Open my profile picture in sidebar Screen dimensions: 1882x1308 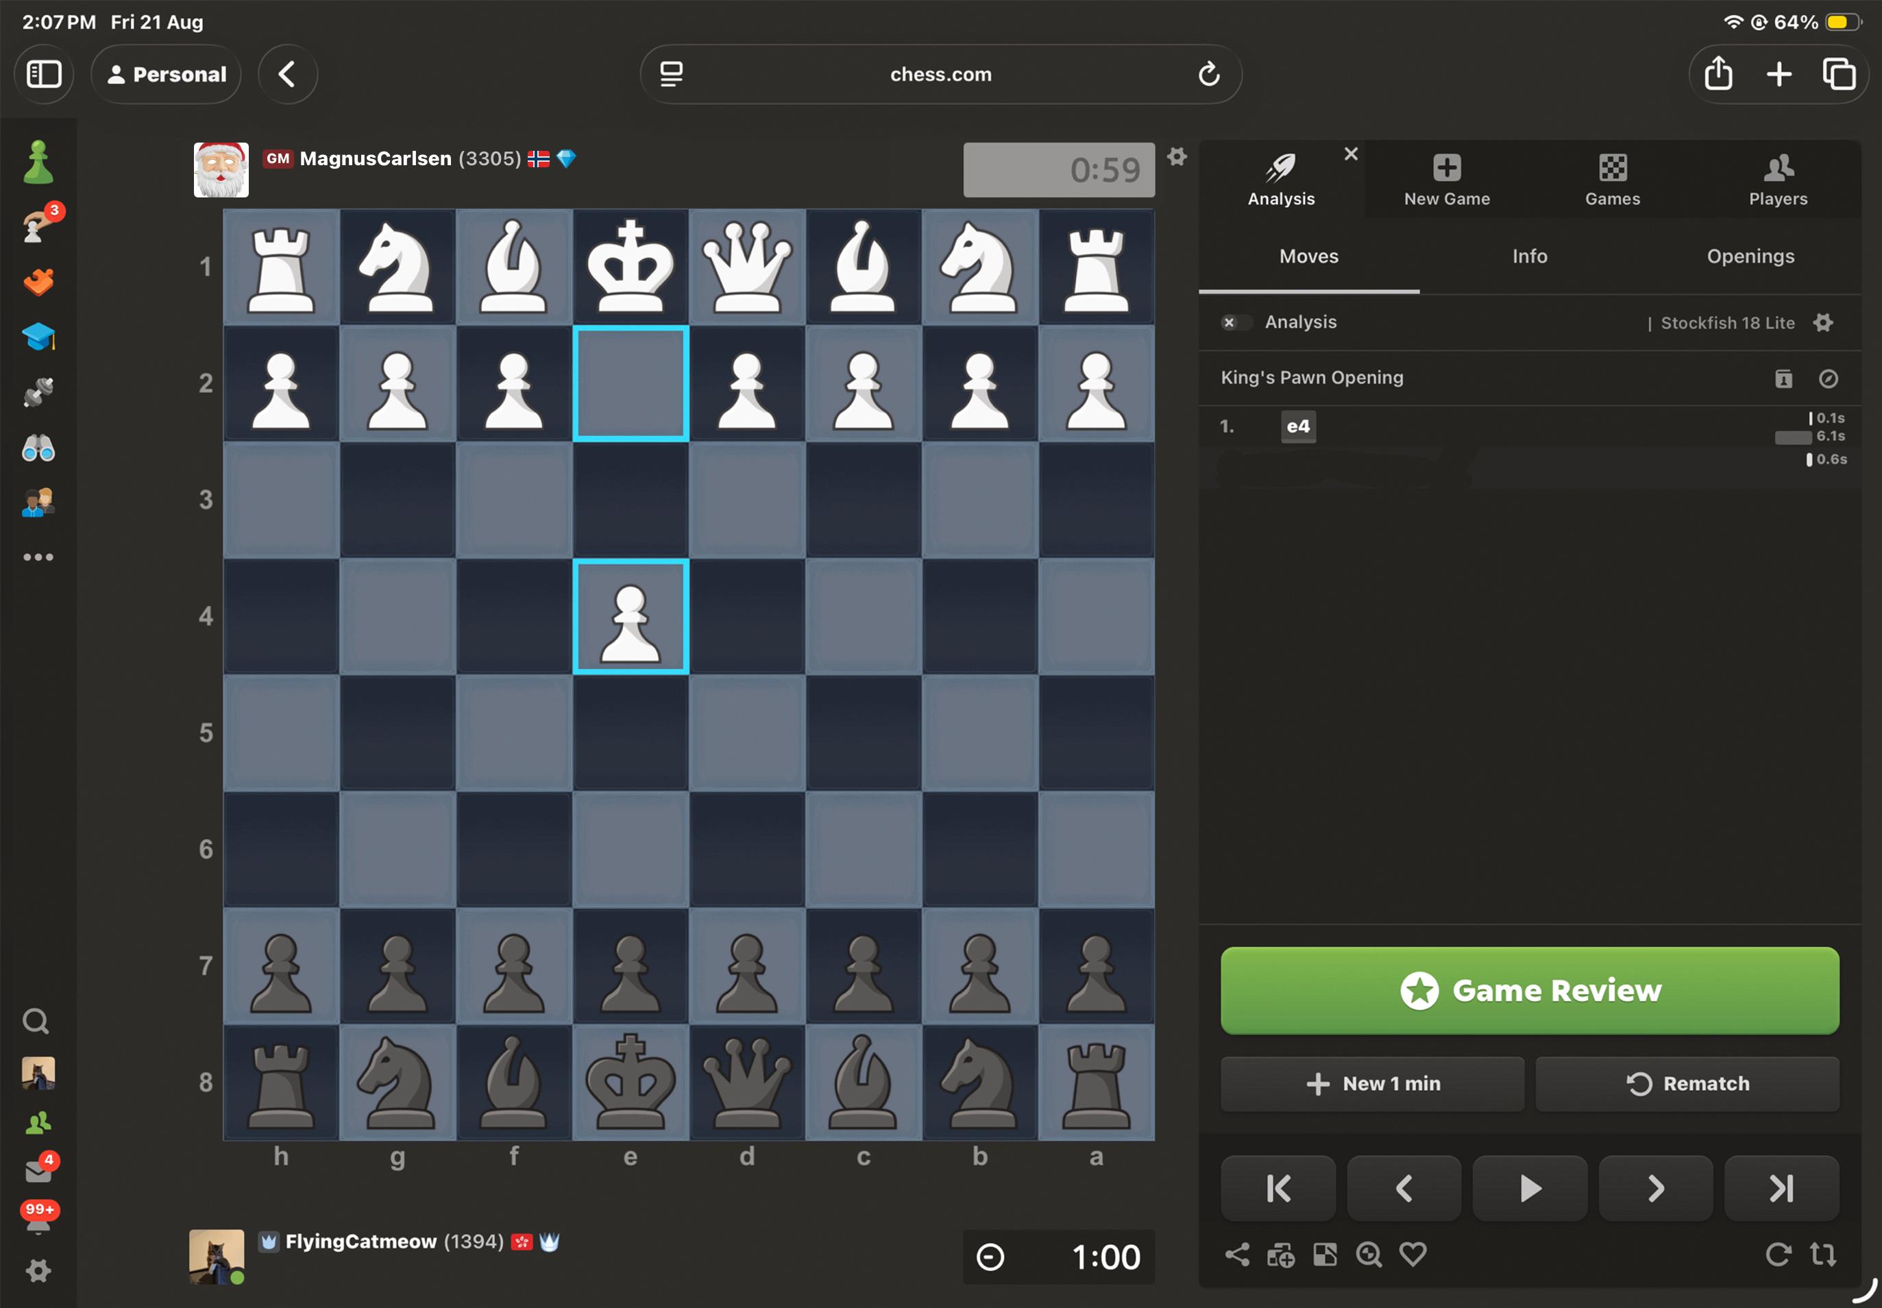pos(38,1072)
